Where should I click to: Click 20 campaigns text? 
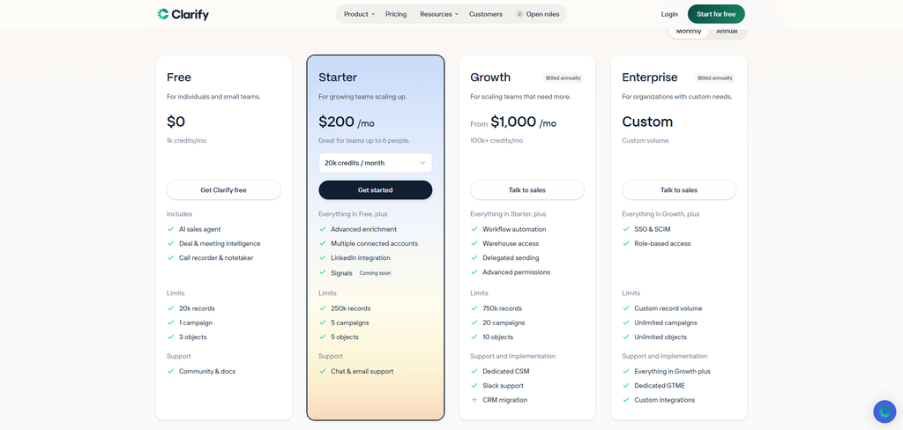504,322
